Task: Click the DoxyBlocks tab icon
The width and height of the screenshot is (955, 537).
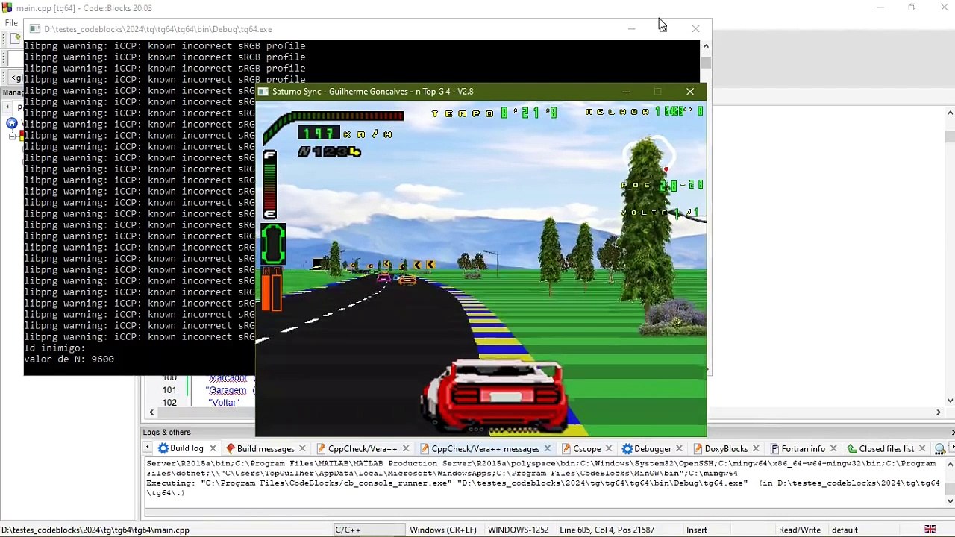Action: 698,448
